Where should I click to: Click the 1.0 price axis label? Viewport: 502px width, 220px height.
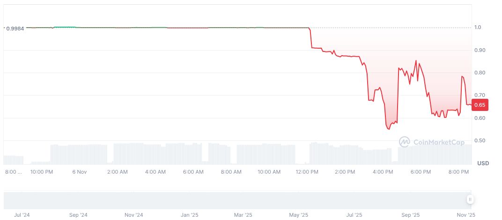[478, 28]
